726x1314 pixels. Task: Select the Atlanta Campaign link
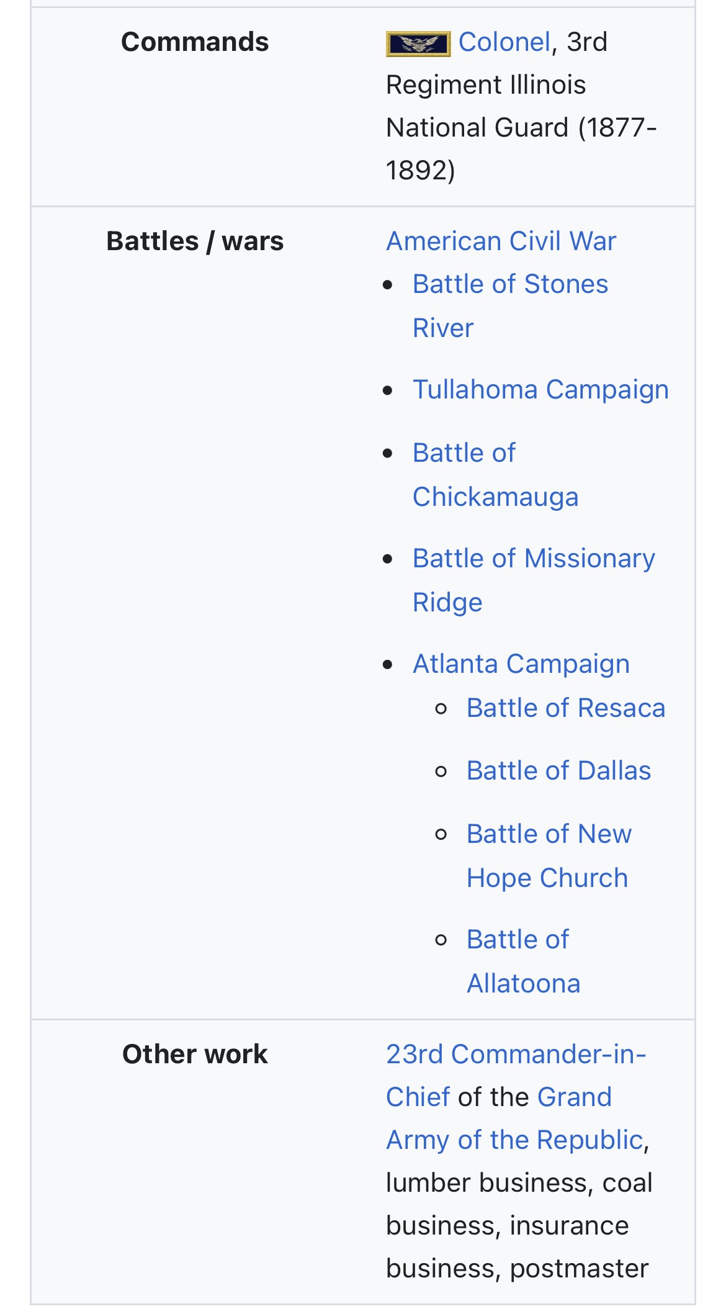521,664
